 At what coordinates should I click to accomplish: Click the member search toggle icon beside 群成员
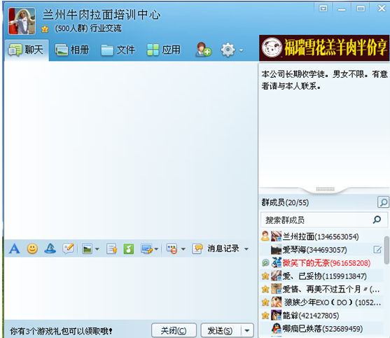[383, 202]
